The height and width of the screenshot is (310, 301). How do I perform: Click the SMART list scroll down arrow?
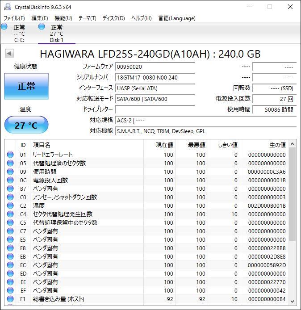pyautogui.click(x=292, y=302)
